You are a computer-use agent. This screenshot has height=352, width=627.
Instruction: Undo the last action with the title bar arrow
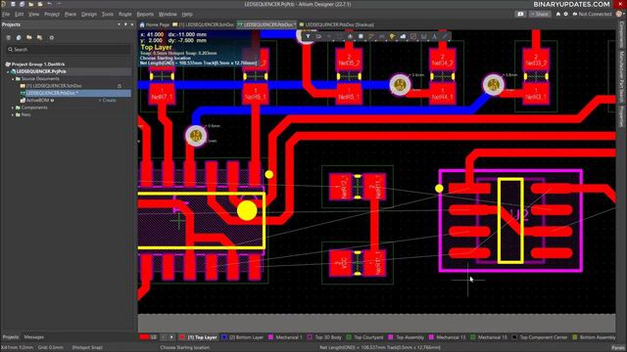coord(50,4)
